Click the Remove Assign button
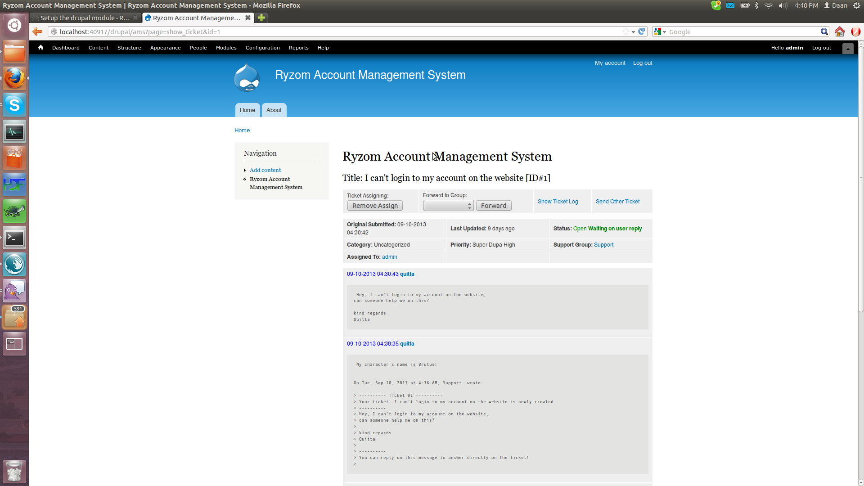This screenshot has width=864, height=486. tap(375, 206)
